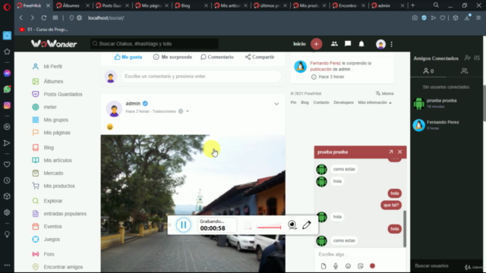Click Contacto footer link
Image resolution: width=486 pixels, height=273 pixels.
321,102
